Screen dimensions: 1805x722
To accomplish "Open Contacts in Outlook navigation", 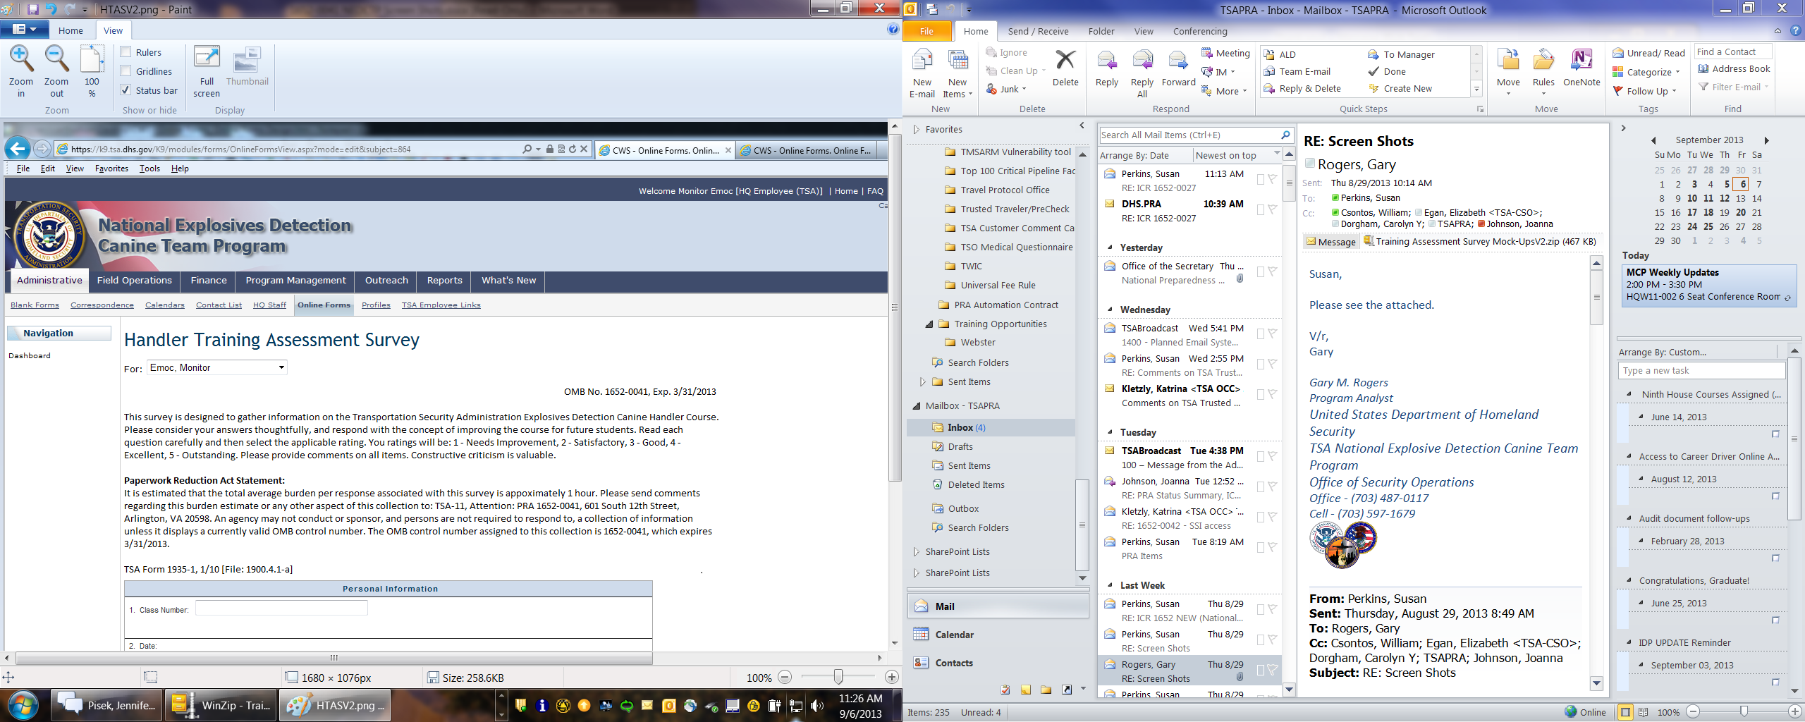I will [x=998, y=663].
